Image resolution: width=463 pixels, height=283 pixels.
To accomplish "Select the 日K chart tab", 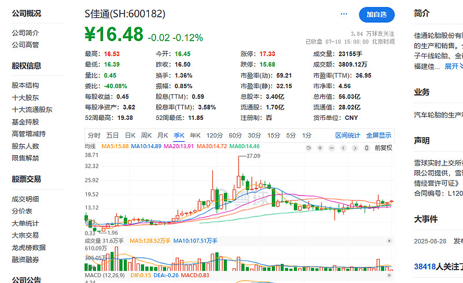I will tap(130, 135).
